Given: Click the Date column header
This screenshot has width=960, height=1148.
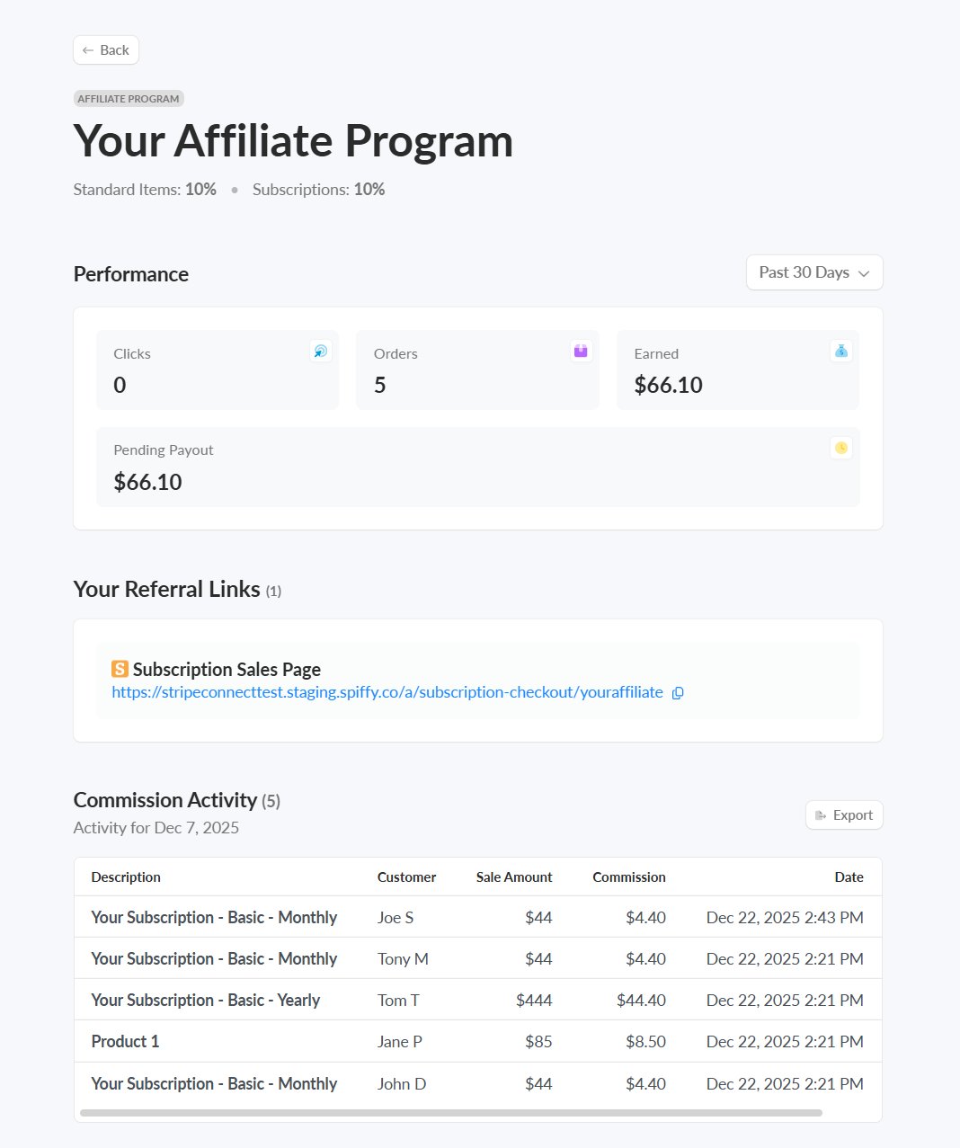Looking at the screenshot, I should 849,877.
